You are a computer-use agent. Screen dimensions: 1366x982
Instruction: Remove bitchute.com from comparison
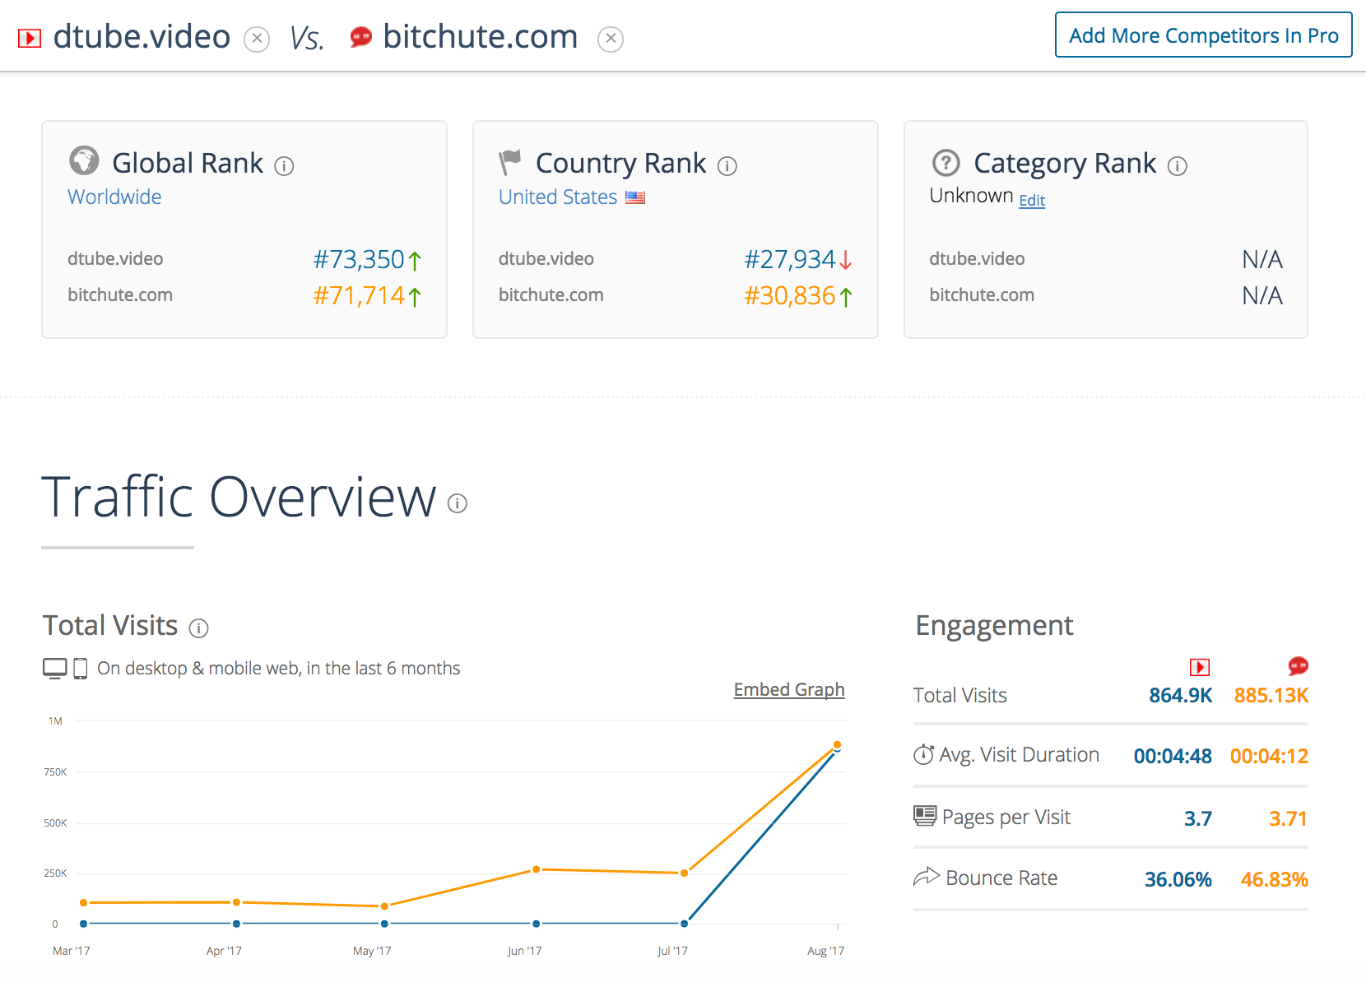611,39
